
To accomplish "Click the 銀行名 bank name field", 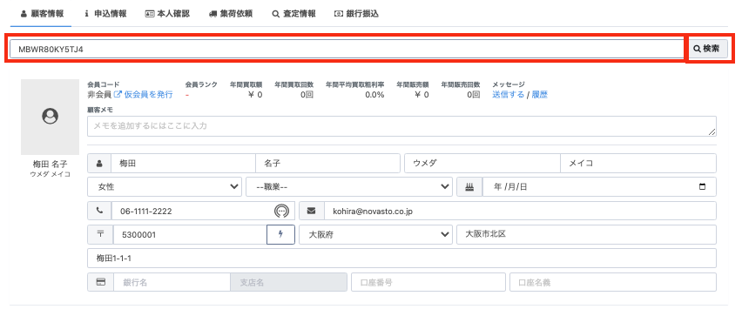I will (x=172, y=282).
